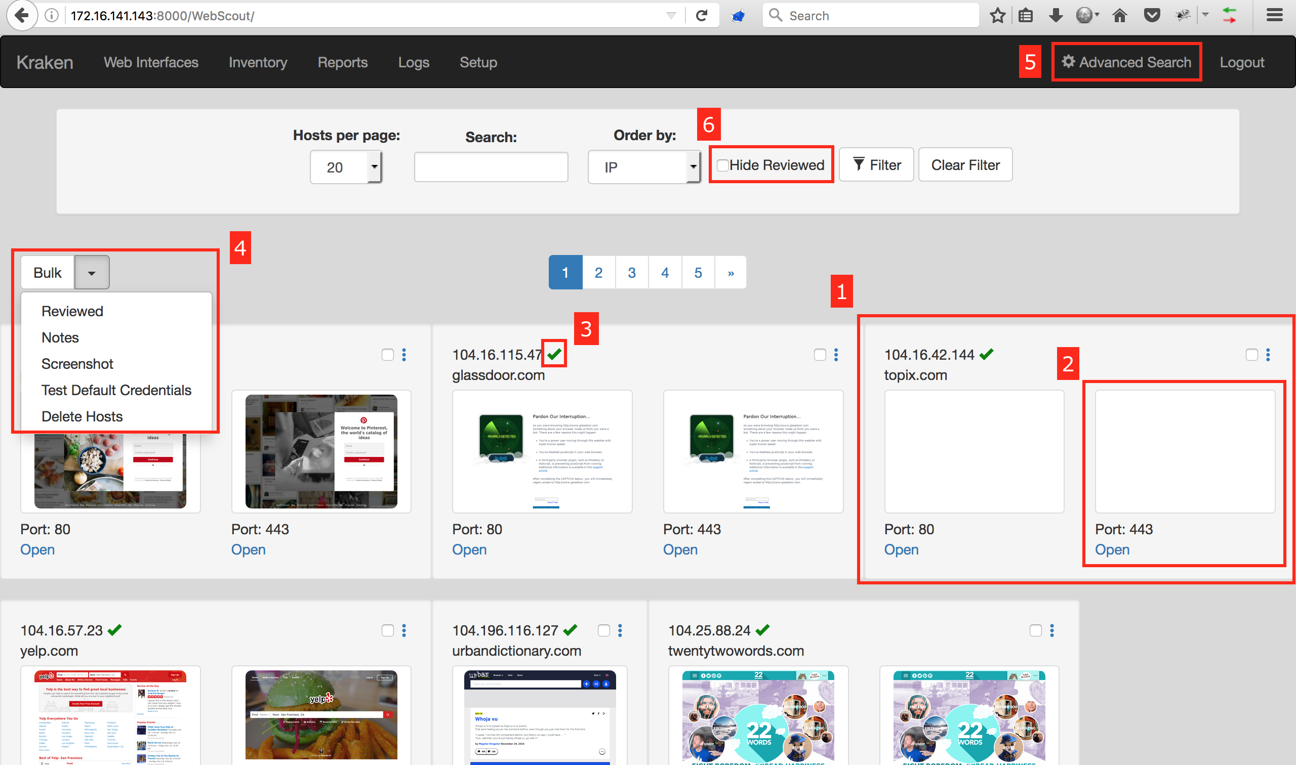Tick the checkbox for topix.com host

(1251, 355)
